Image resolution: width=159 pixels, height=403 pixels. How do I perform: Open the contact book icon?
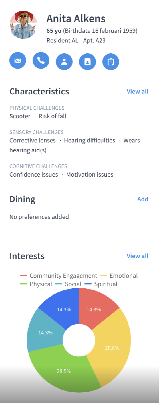tap(88, 62)
